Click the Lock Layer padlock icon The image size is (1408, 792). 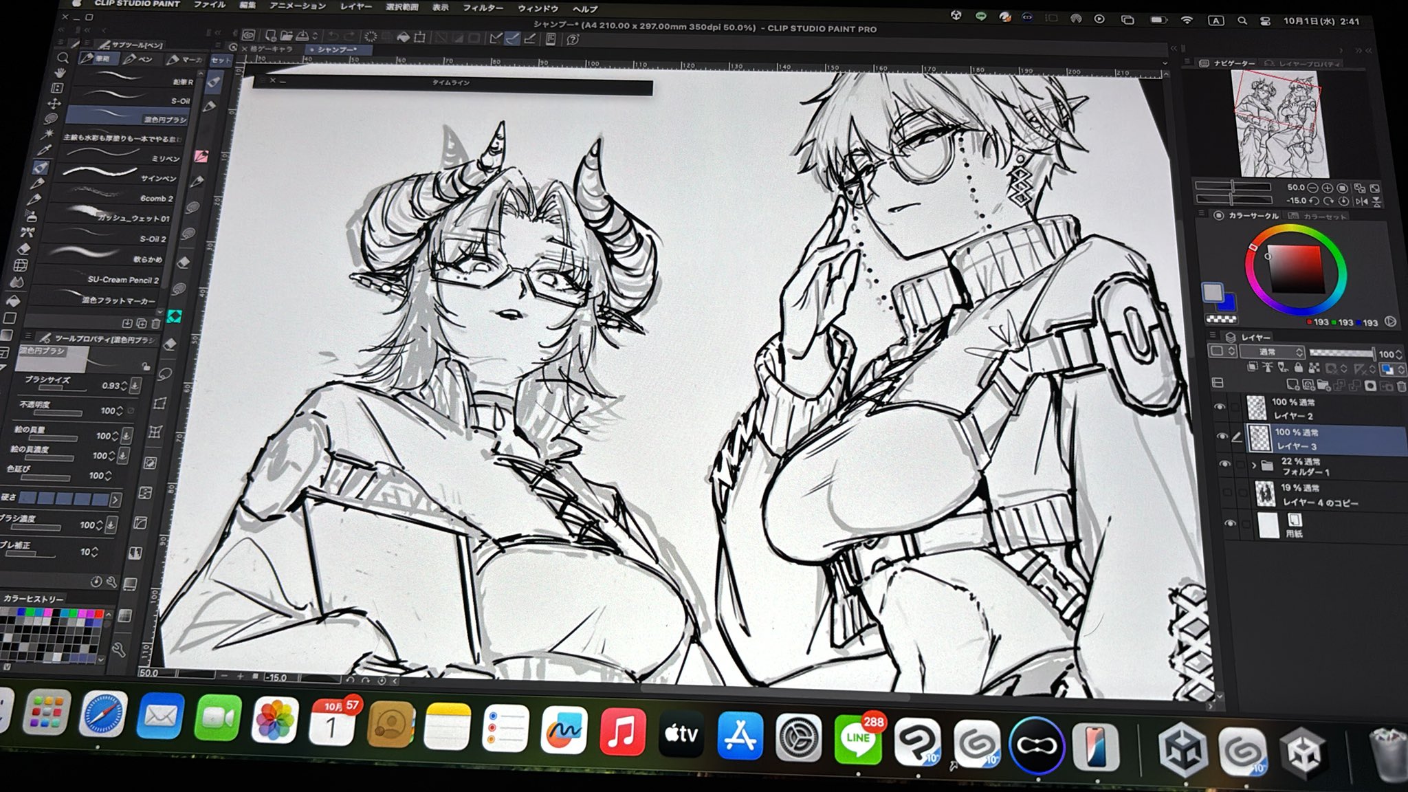click(x=1299, y=368)
